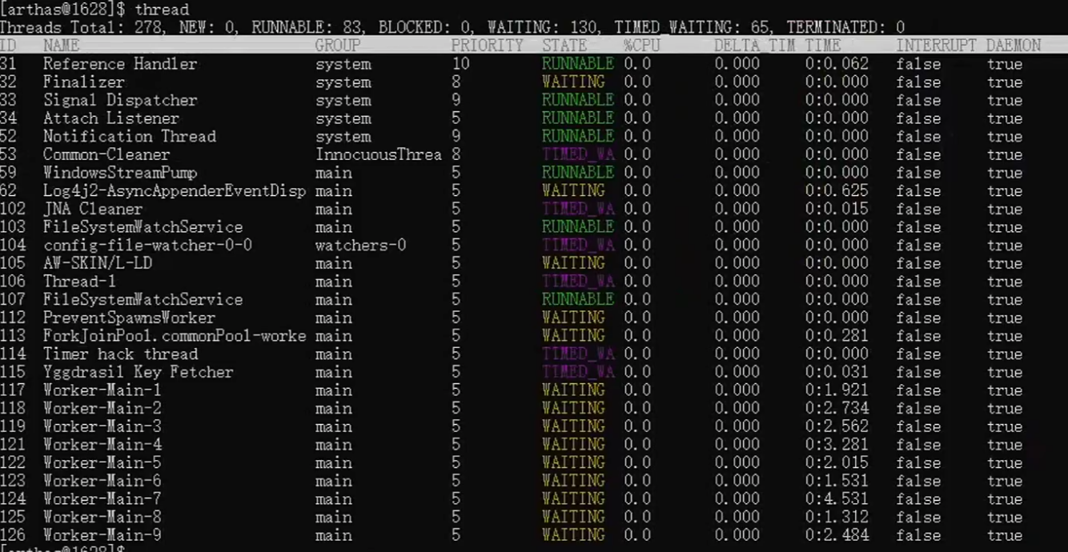Click the watchers-0 group value
1068x552 pixels.
(360, 245)
